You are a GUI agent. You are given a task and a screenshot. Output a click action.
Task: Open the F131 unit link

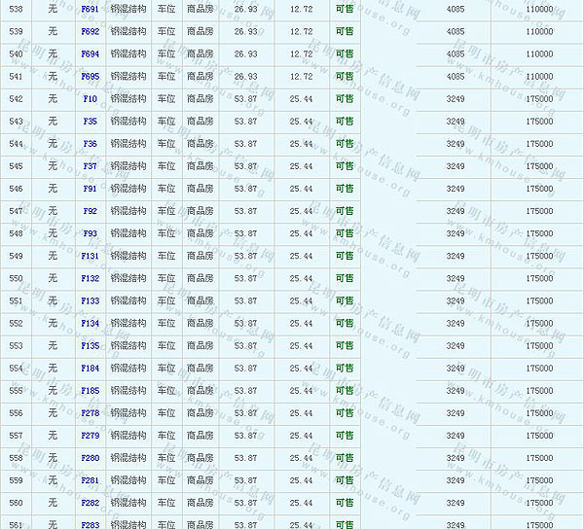point(90,256)
